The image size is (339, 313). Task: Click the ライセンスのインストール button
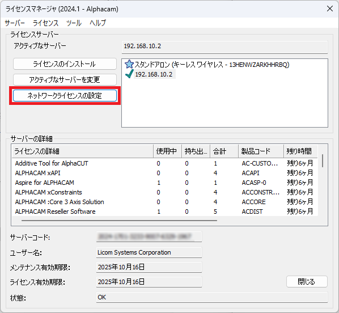pos(65,64)
